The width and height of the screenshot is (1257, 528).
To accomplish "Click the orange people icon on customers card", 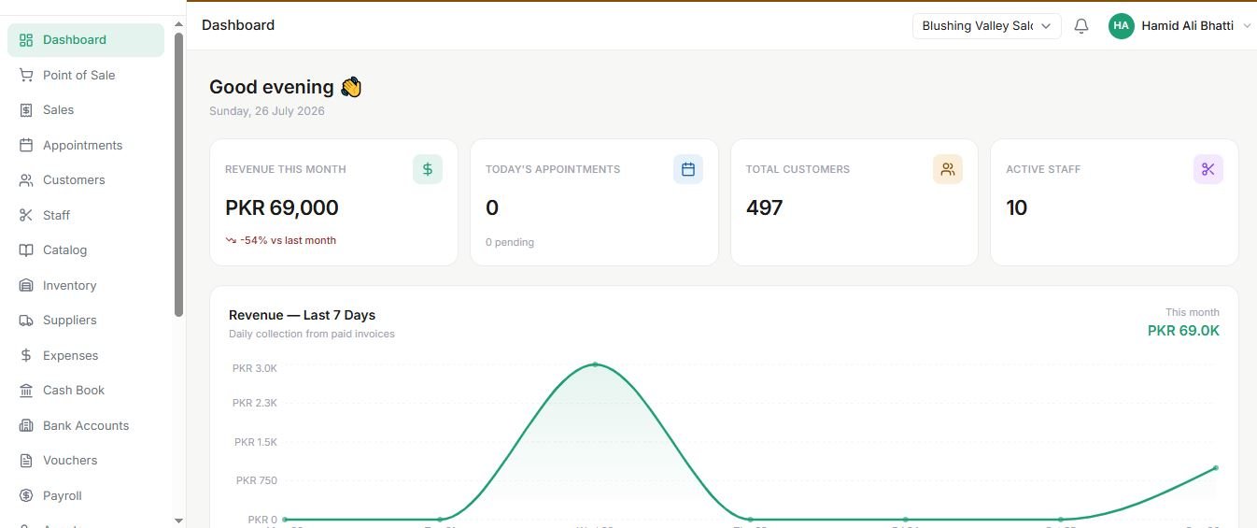I will [948, 169].
